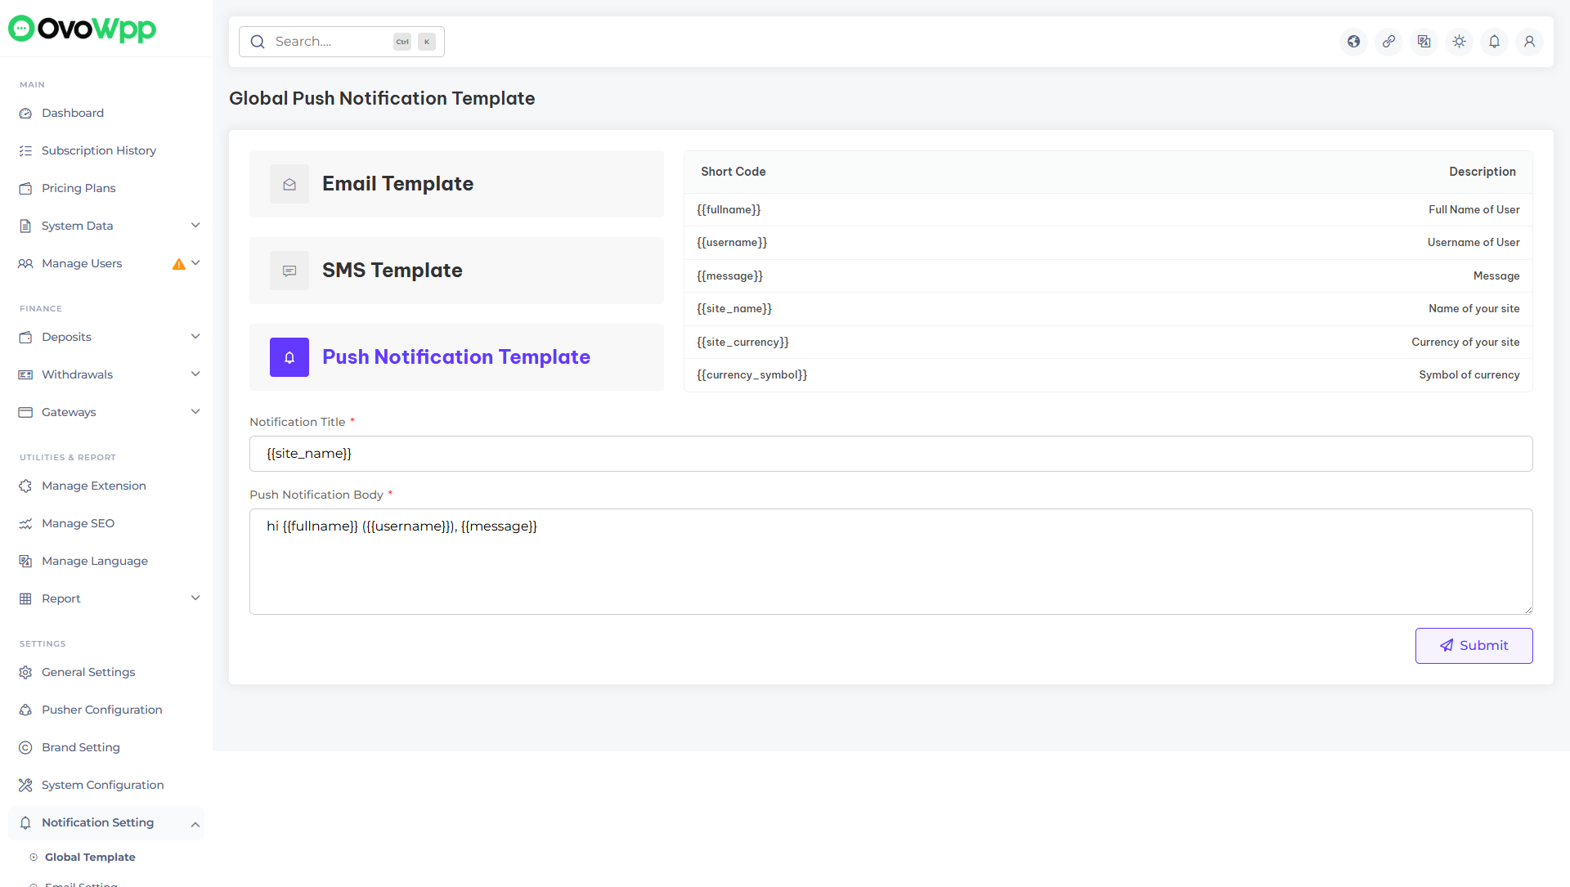This screenshot has height=887, width=1570.
Task: Click the Notification Title input field
Action: 890,454
